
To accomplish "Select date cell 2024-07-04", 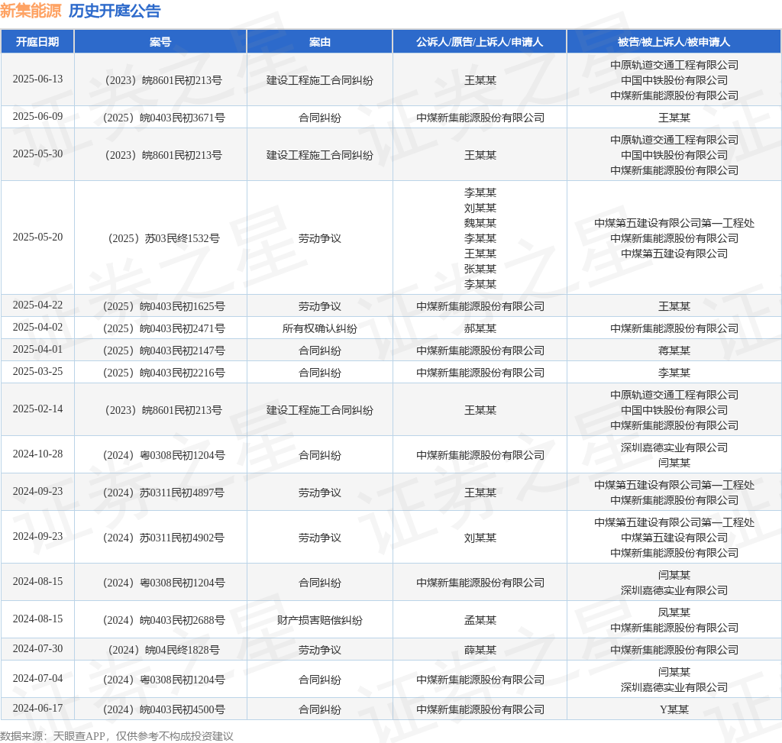I will point(38,678).
